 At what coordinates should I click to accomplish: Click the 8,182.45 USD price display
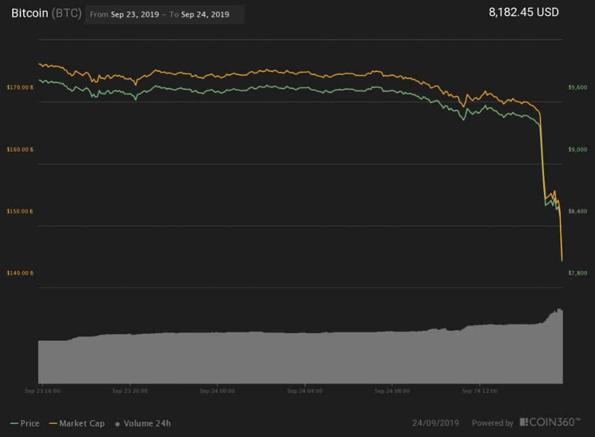point(522,12)
